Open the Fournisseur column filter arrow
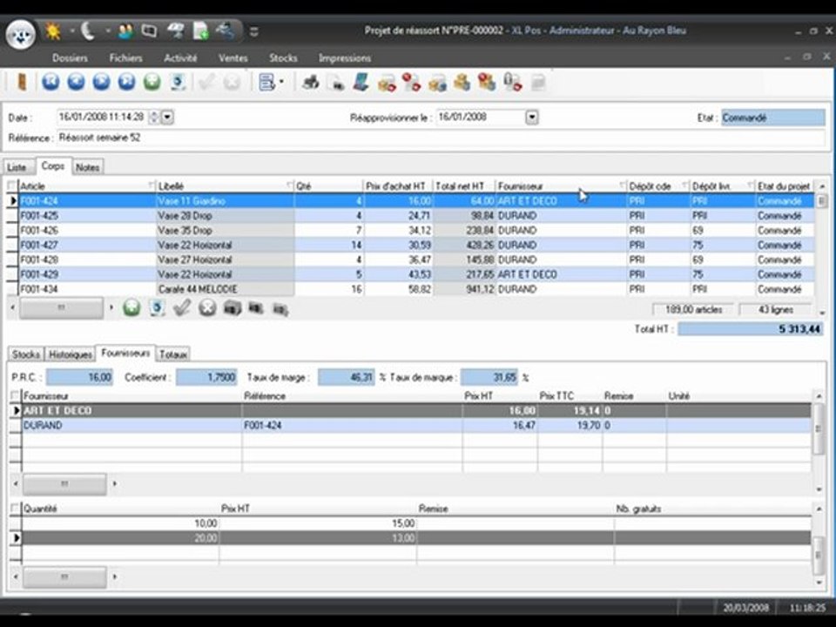Image resolution: width=836 pixels, height=627 pixels. [622, 185]
